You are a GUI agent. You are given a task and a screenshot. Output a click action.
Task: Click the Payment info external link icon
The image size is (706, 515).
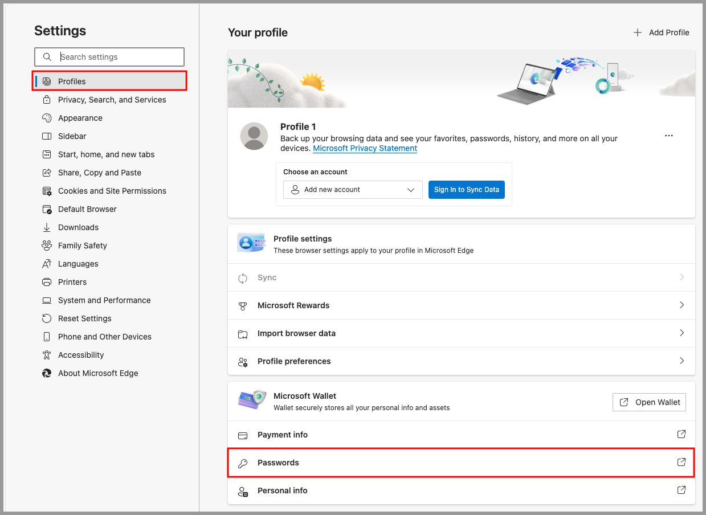point(681,434)
